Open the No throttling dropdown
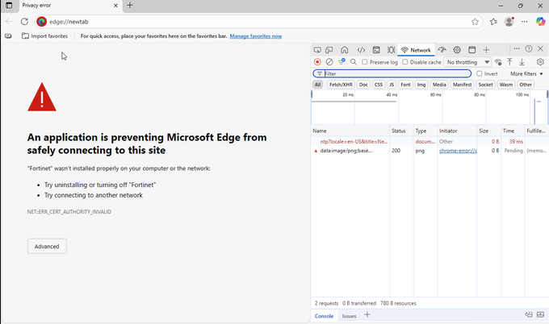This screenshot has width=549, height=324. 468,62
